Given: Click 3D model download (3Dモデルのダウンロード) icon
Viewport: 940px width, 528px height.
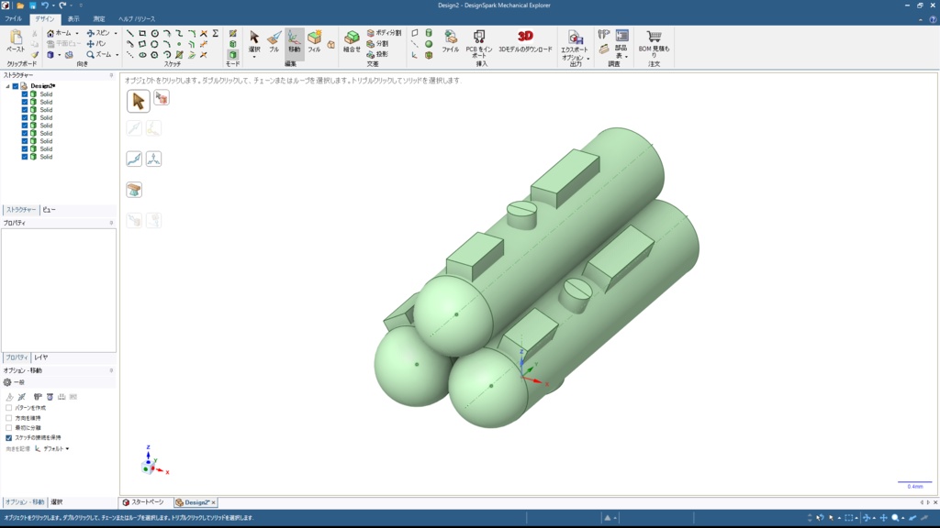Looking at the screenshot, I should pos(525,41).
